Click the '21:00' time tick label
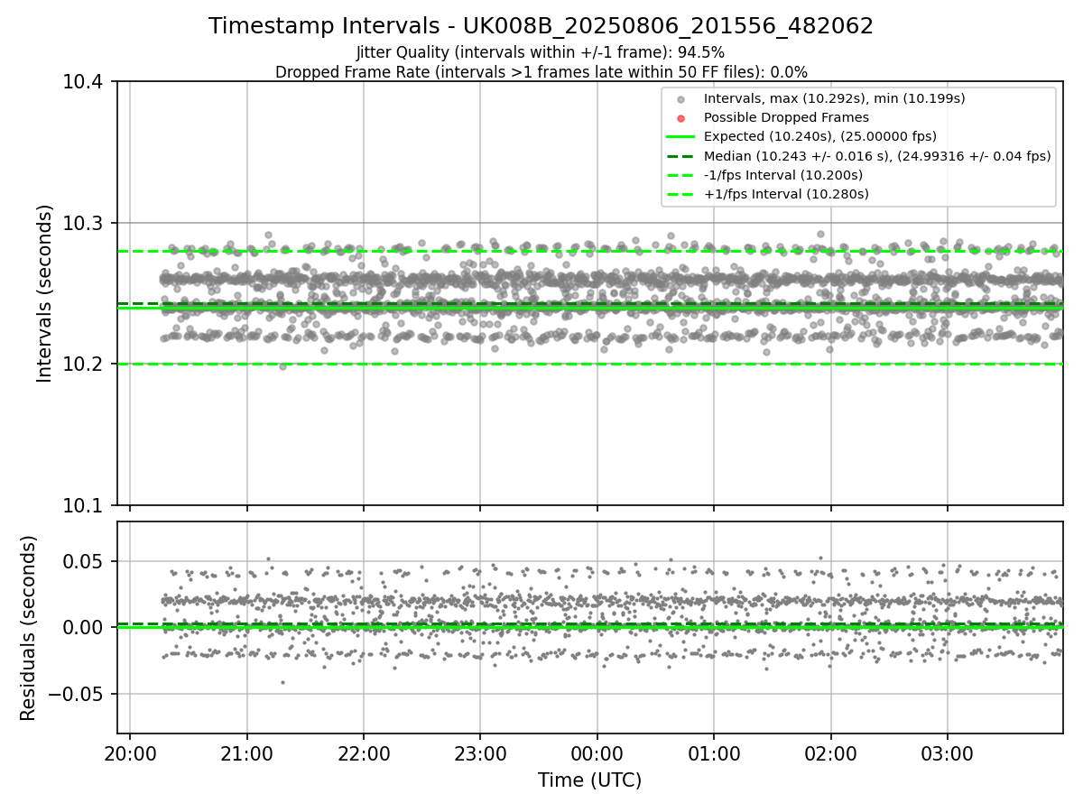The width and height of the screenshot is (1083, 812). [246, 752]
